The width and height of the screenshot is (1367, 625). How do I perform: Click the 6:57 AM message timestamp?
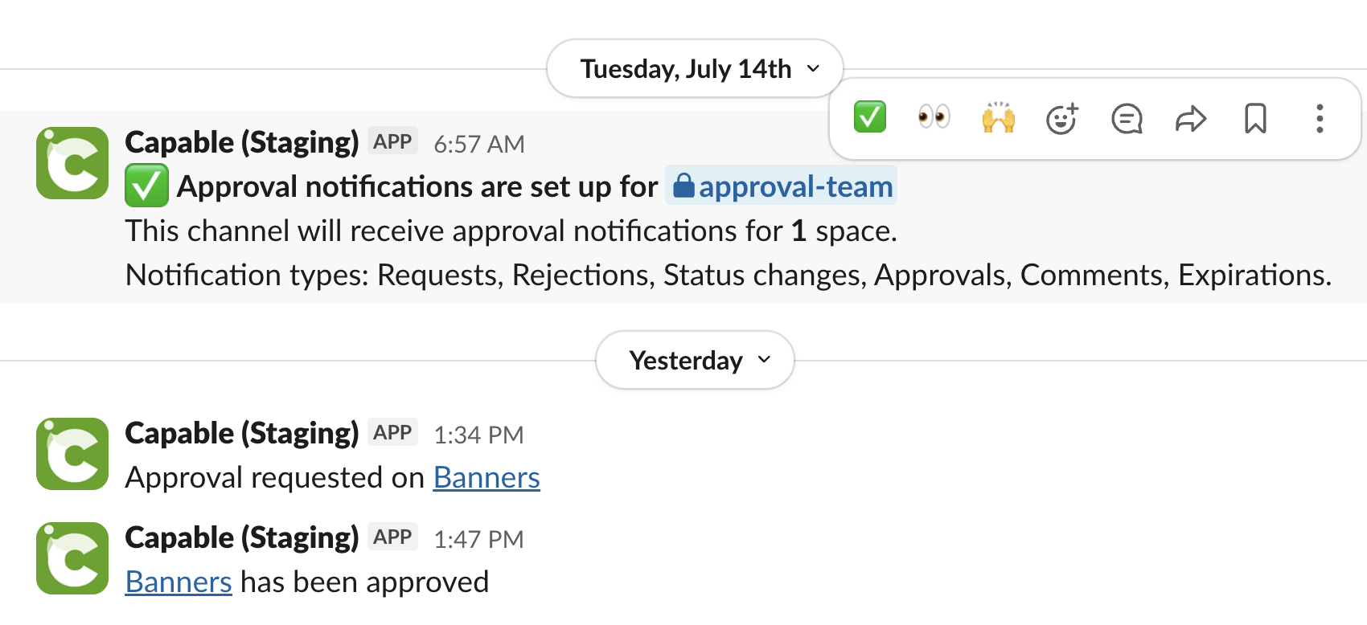click(479, 144)
